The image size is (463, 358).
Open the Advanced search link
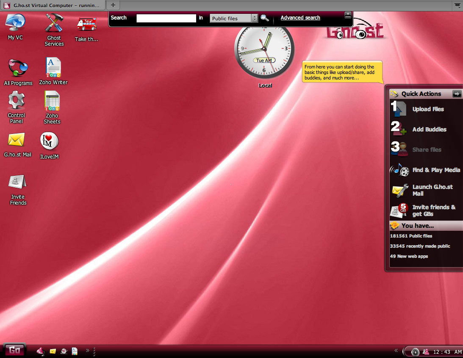point(300,18)
